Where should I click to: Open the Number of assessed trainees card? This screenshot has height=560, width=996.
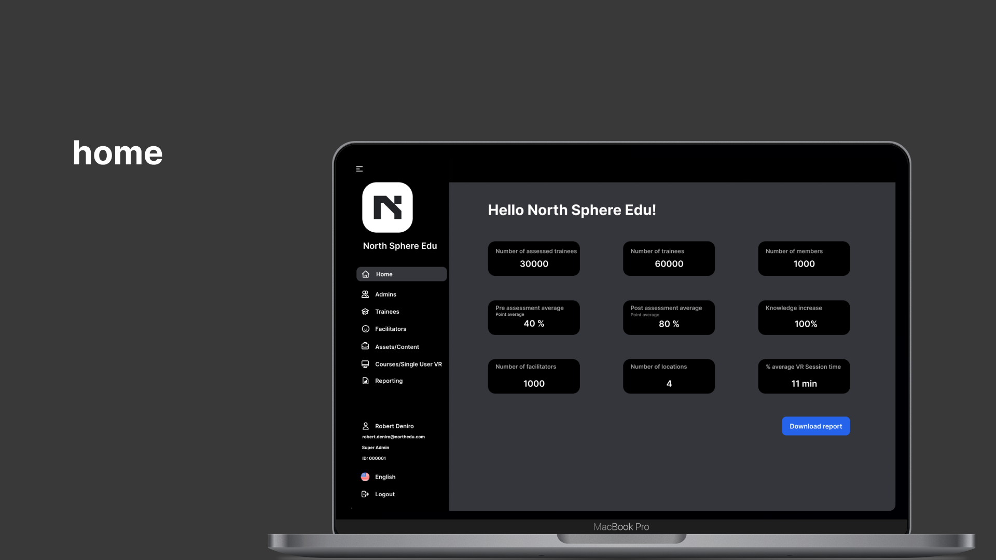534,258
